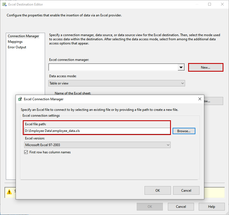Click the Excel Connection Manager dialog icon

point(20,99)
